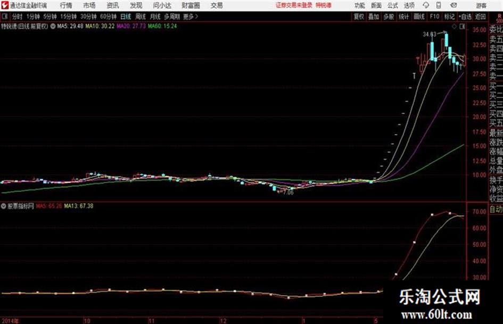Image resolution: width=503 pixels, height=324 pixels.
Task: Open the 发现 menu
Action: tap(136, 5)
